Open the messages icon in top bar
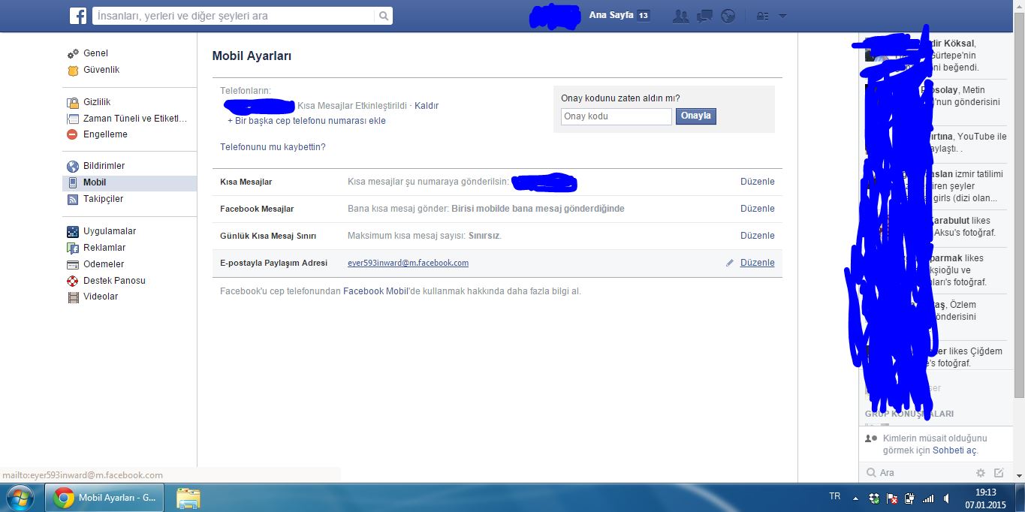The image size is (1025, 512). click(x=704, y=16)
